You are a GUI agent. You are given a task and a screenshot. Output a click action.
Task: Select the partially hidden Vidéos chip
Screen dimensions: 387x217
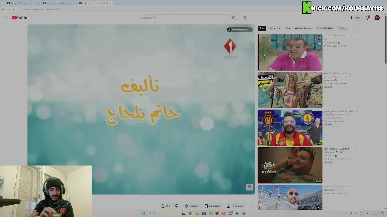343,28
